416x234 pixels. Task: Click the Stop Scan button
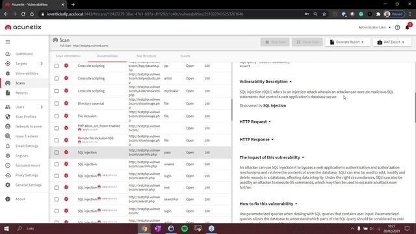coord(275,42)
